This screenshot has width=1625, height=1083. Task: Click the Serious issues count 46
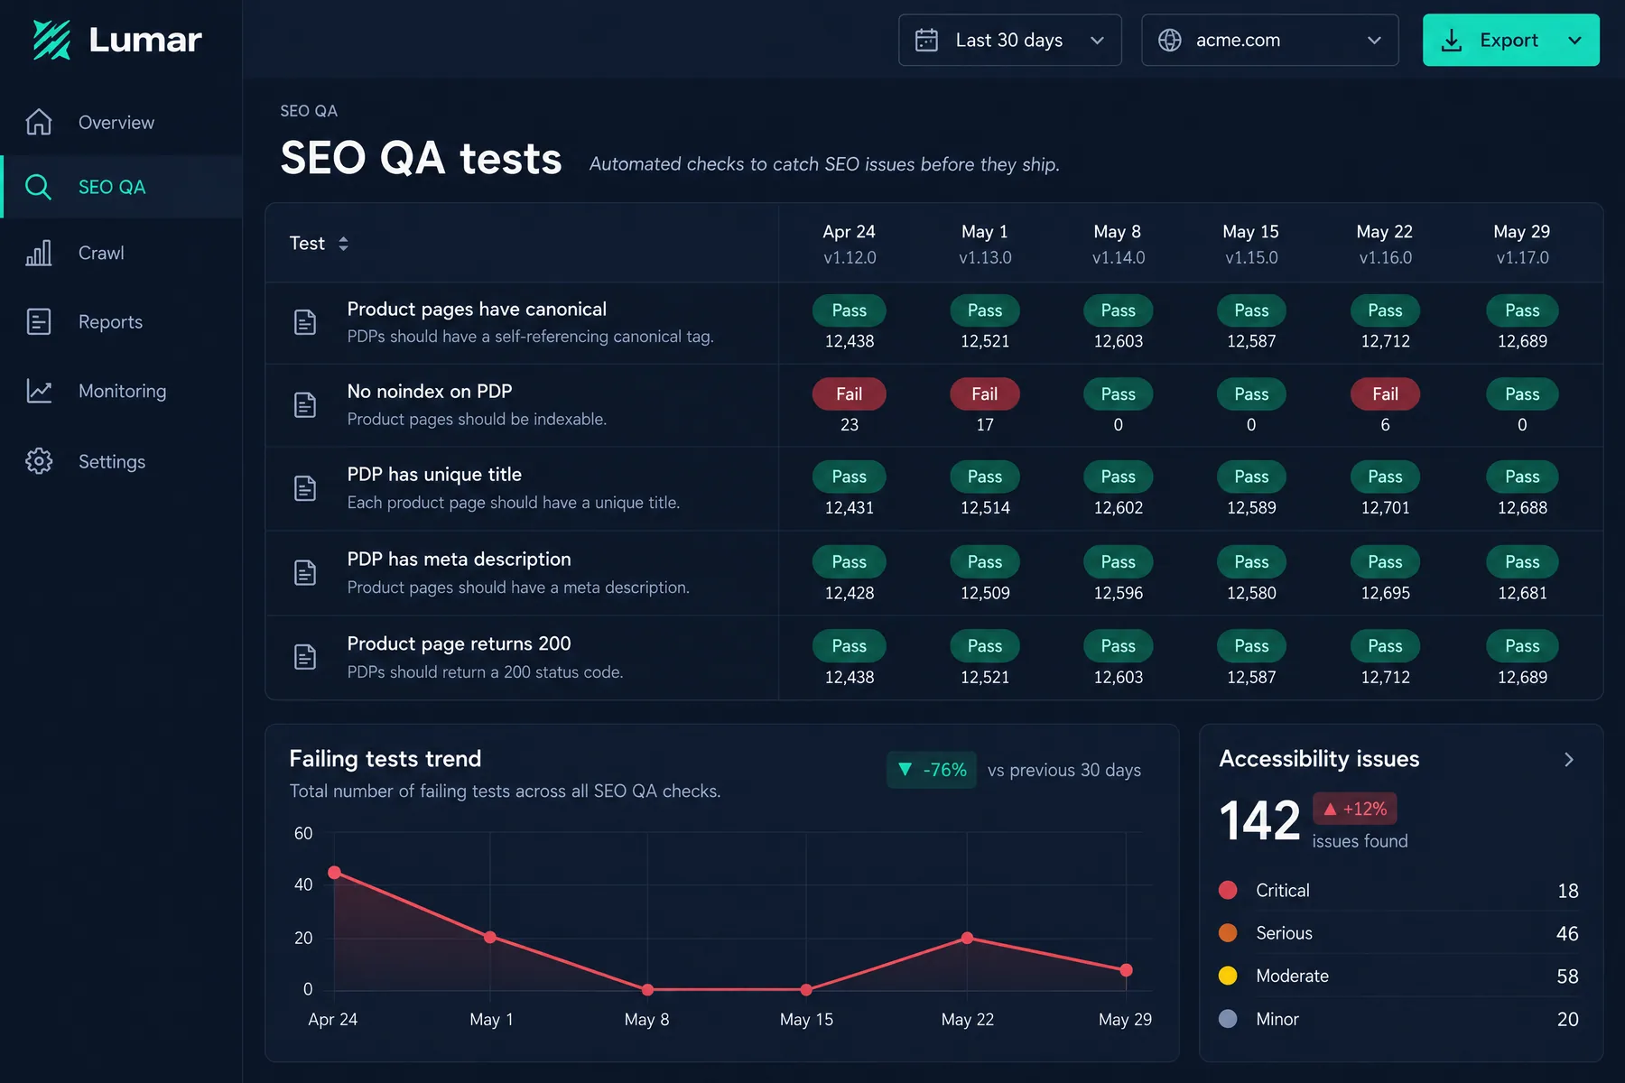coord(1567,933)
